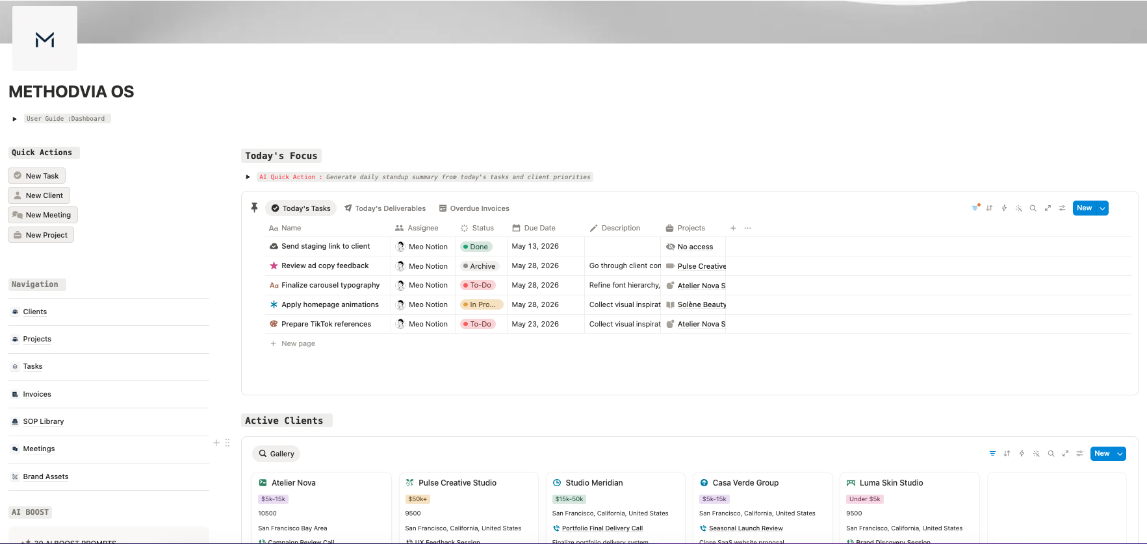Open the Due Date column header menu
The width and height of the screenshot is (1147, 544).
point(534,228)
